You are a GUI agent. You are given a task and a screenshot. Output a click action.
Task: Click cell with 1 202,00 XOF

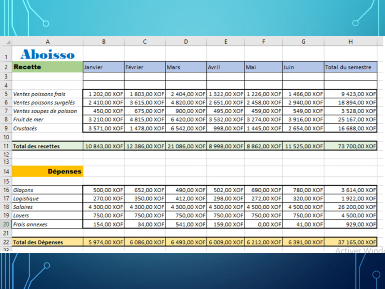[x=104, y=94]
